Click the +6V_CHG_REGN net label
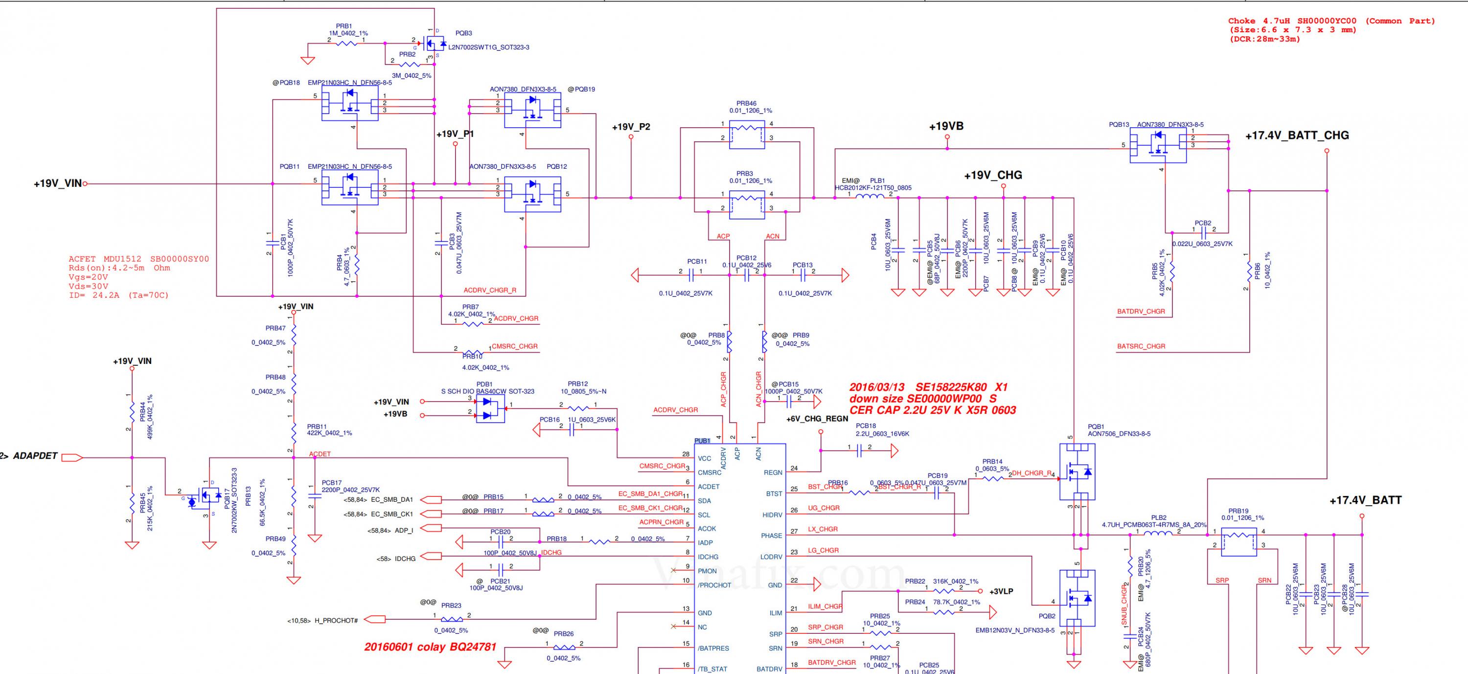The image size is (1468, 674). coord(817,419)
